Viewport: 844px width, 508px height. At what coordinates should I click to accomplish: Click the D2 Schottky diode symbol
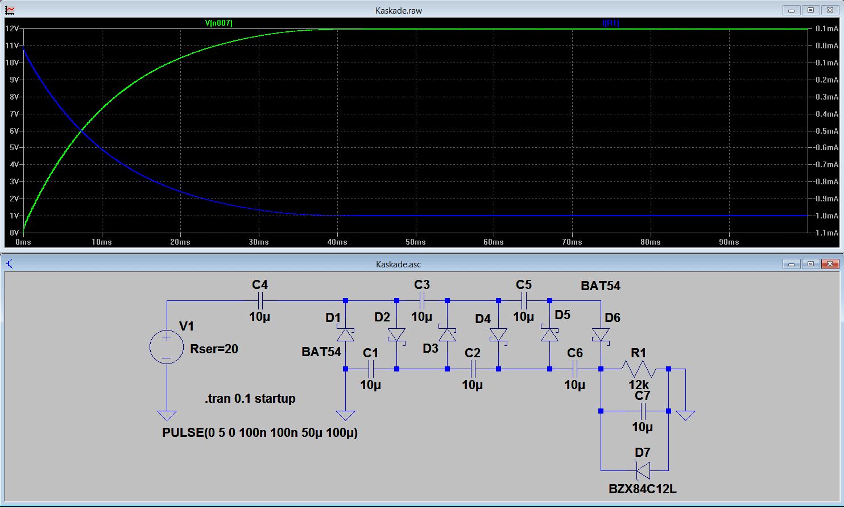[396, 335]
